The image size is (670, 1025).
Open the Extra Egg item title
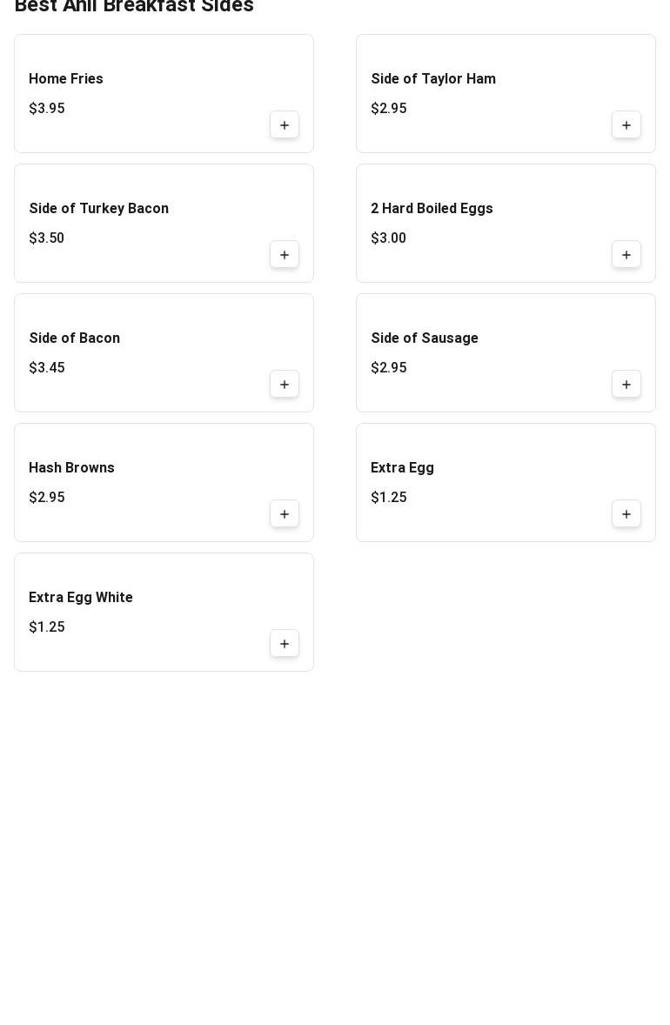(x=402, y=468)
